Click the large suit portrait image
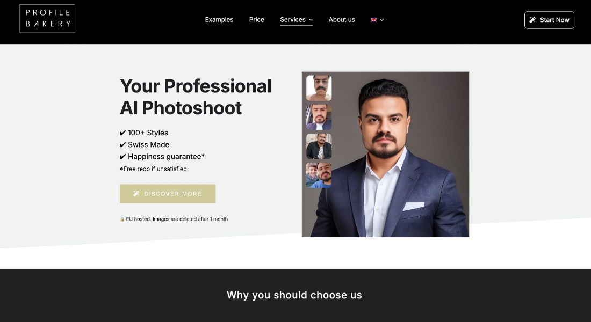The height and width of the screenshot is (322, 591). coord(398,161)
